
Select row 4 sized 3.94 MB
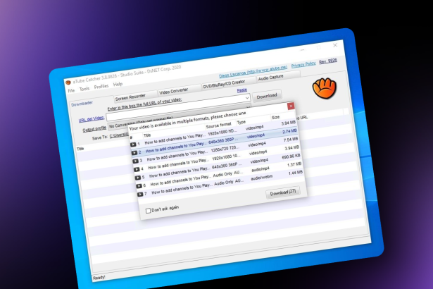pyautogui.click(x=218, y=158)
